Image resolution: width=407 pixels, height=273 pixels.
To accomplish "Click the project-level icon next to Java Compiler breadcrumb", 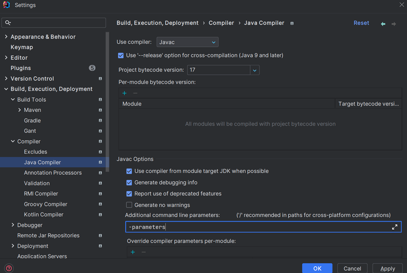I will click(x=292, y=23).
